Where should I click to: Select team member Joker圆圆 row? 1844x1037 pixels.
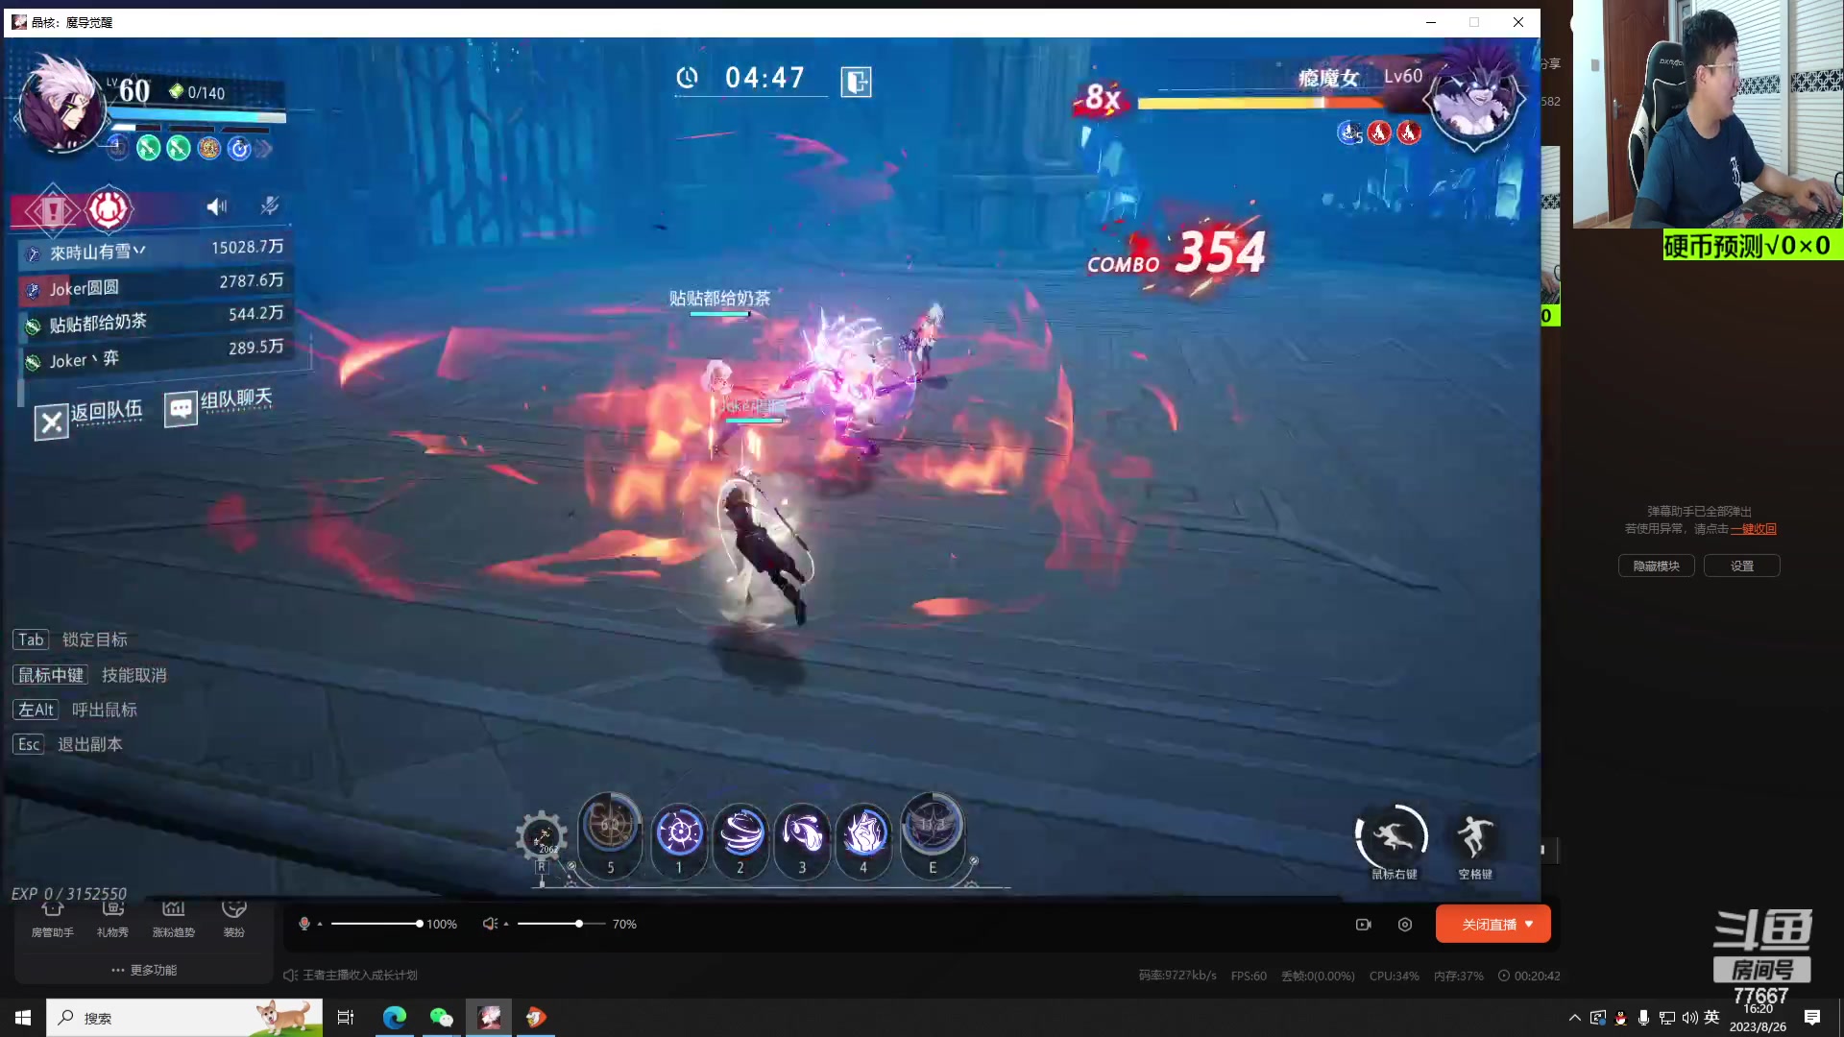point(156,284)
